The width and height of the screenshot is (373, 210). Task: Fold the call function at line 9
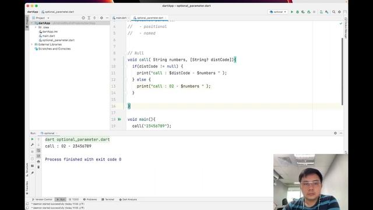[x=125, y=60]
